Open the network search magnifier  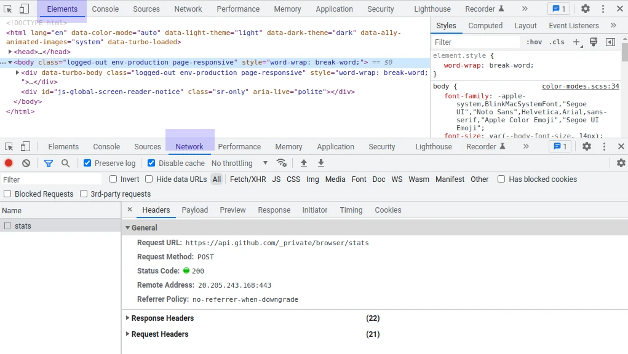click(65, 163)
